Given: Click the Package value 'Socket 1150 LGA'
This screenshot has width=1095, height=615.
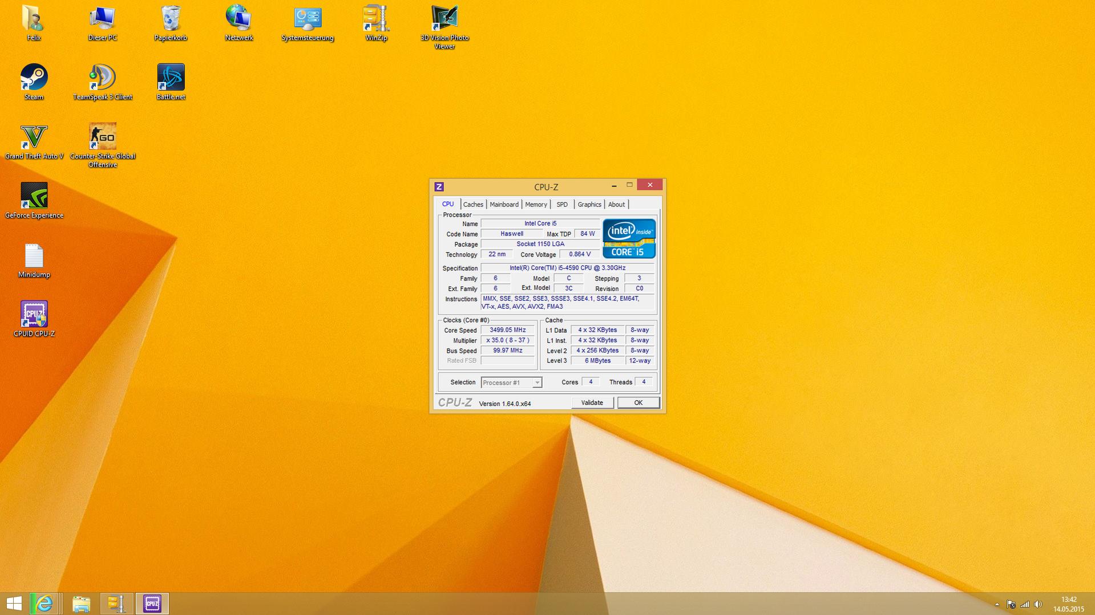Looking at the screenshot, I should point(540,244).
